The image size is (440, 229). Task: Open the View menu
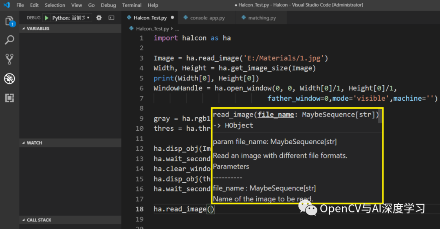click(x=76, y=5)
